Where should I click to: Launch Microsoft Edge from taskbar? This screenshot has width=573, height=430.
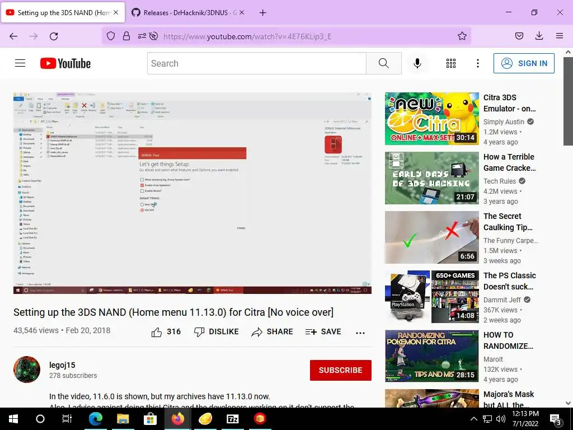(96, 419)
